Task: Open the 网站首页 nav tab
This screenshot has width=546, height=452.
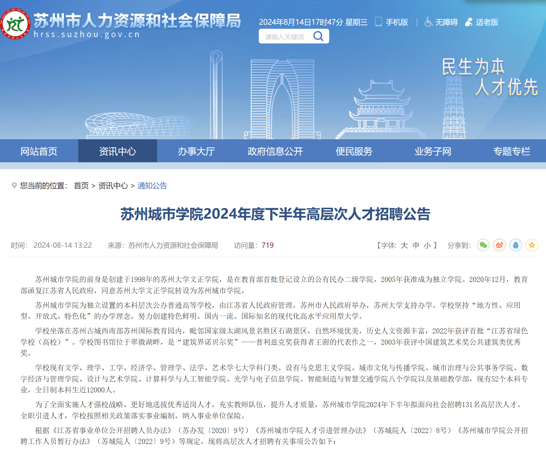Action: click(39, 151)
